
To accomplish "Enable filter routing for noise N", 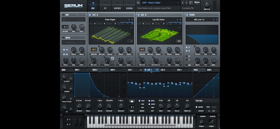I will point(187,56).
